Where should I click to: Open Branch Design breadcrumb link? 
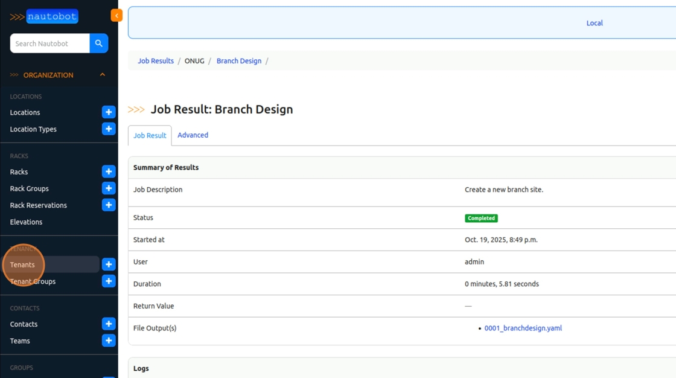(x=239, y=61)
